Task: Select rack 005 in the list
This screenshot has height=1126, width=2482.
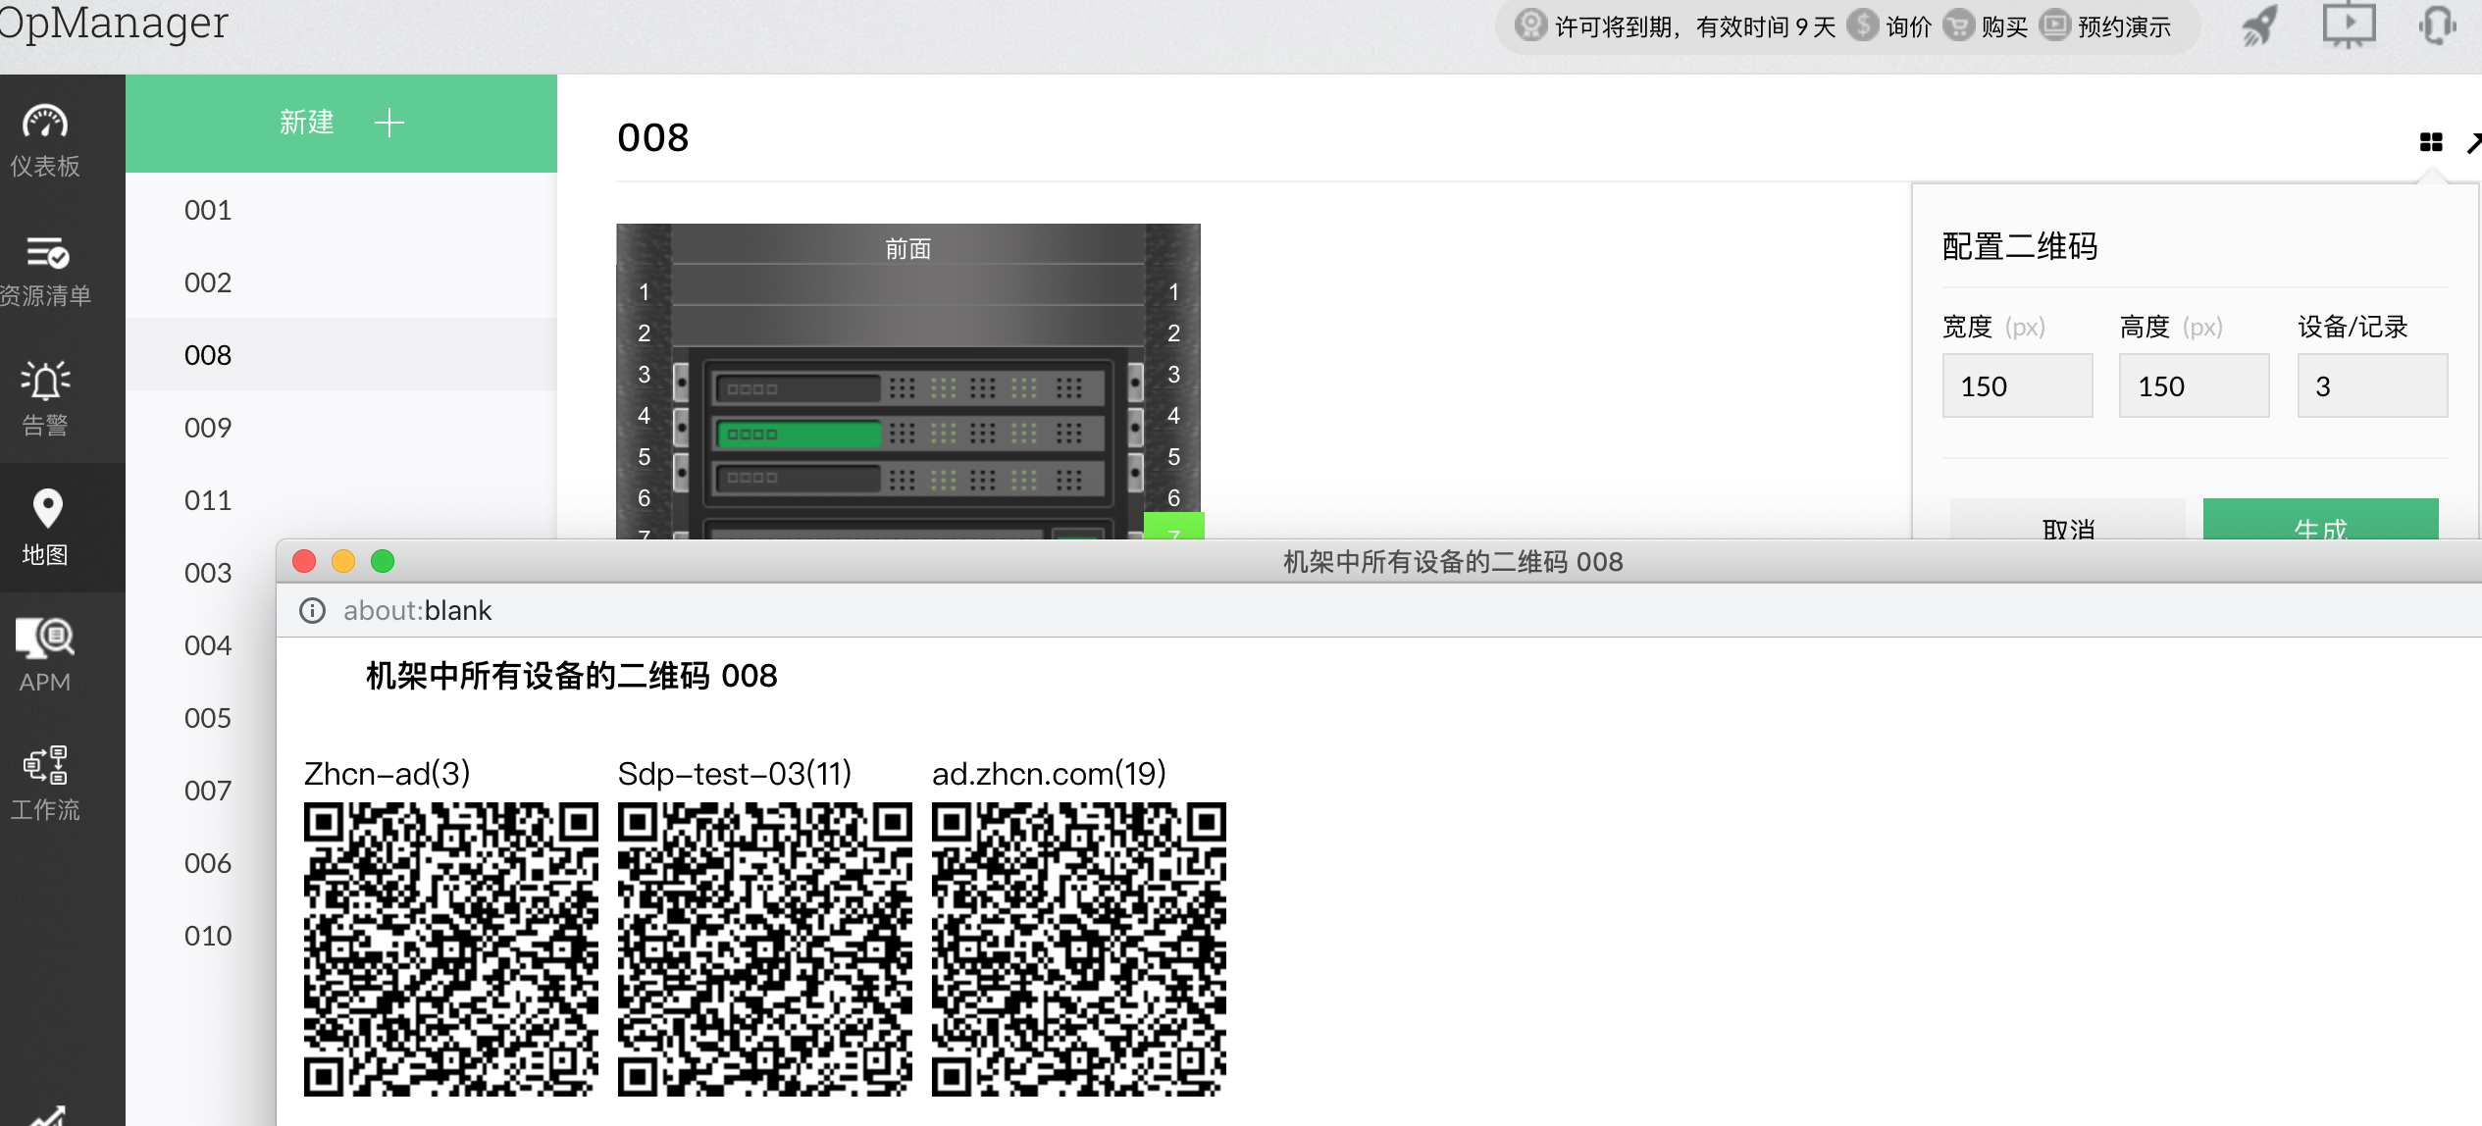Action: (x=208, y=718)
